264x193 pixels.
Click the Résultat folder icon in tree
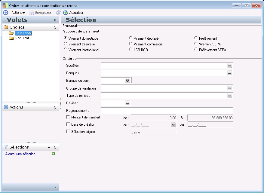point(11,38)
